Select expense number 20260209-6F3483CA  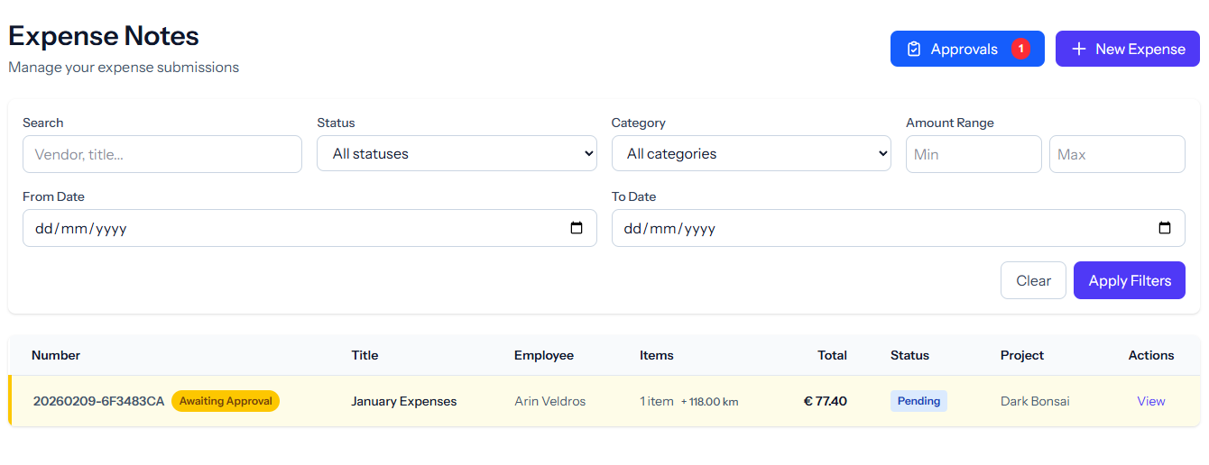[99, 401]
